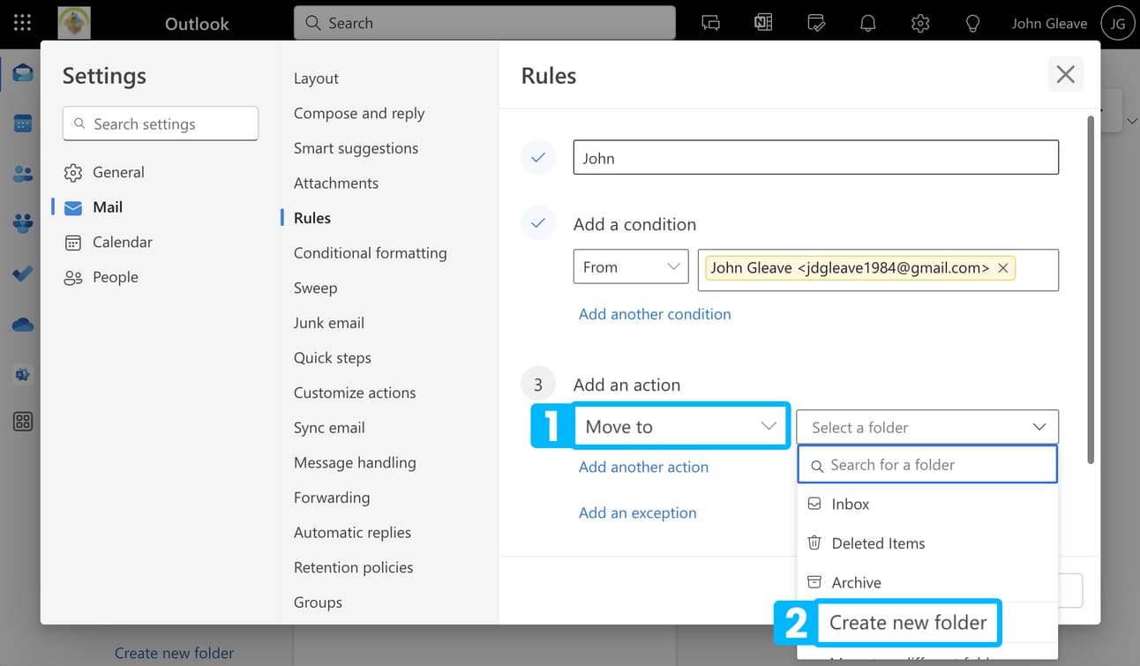Click the Rules panel vertical scrollbar

point(1091,288)
